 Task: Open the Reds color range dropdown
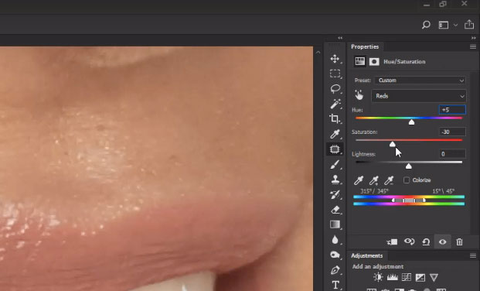pos(418,96)
